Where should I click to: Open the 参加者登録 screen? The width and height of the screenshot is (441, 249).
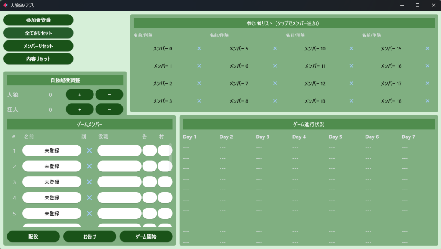[38, 20]
